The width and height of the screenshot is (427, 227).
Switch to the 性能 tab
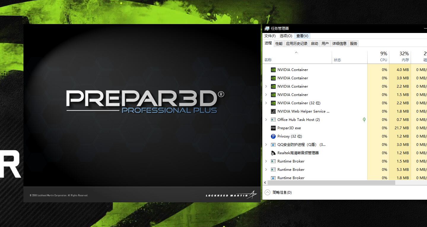coord(279,43)
